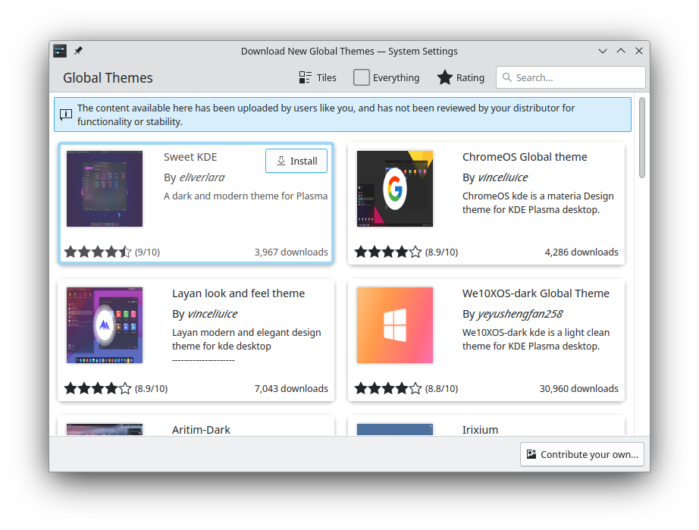Image resolution: width=699 pixels, height=530 pixels.
Task: Select the We10XOS-dark Global Theme title
Action: (535, 293)
